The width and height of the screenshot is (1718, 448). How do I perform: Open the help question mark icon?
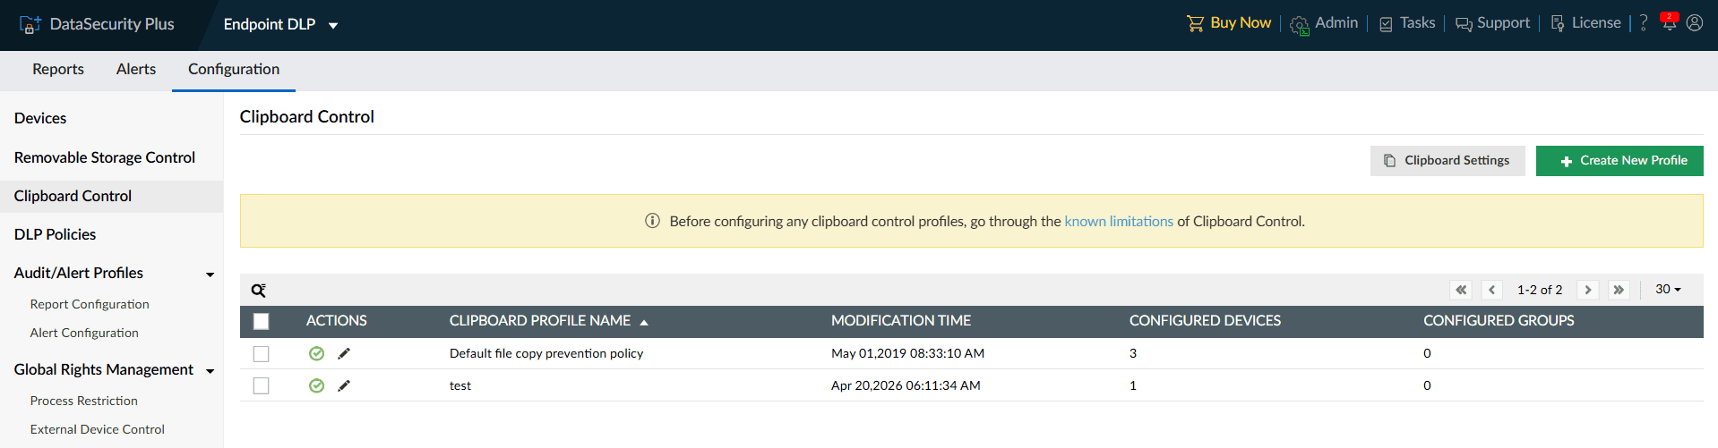click(1644, 23)
